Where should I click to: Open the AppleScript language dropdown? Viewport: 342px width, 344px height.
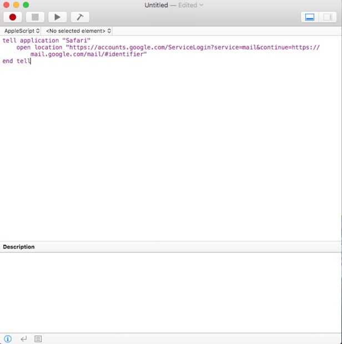click(22, 31)
